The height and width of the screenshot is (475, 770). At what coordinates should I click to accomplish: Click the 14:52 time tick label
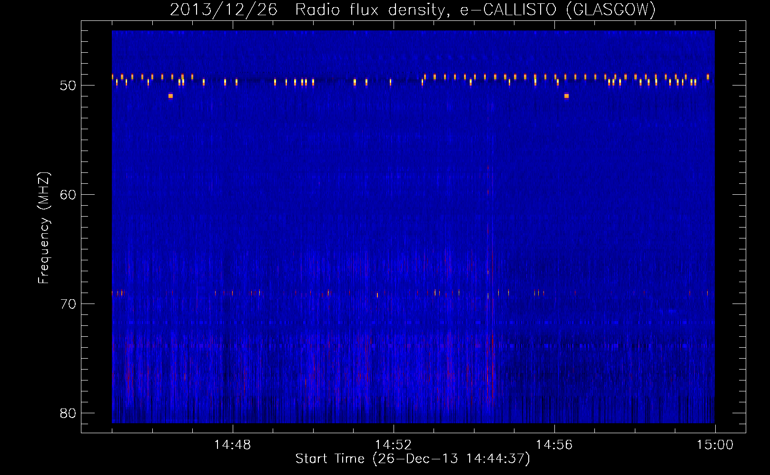[393, 445]
